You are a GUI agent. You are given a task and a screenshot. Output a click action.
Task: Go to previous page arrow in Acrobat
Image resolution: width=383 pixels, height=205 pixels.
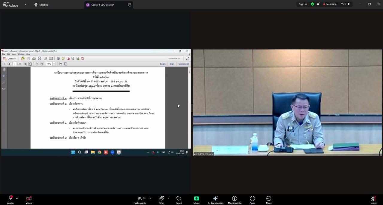[x=4, y=64]
